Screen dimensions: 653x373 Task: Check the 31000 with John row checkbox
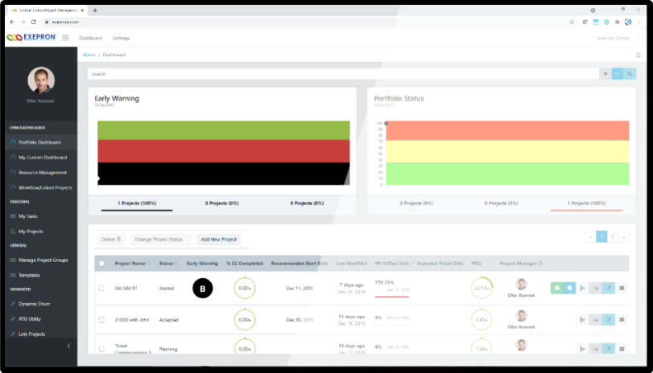tap(101, 319)
